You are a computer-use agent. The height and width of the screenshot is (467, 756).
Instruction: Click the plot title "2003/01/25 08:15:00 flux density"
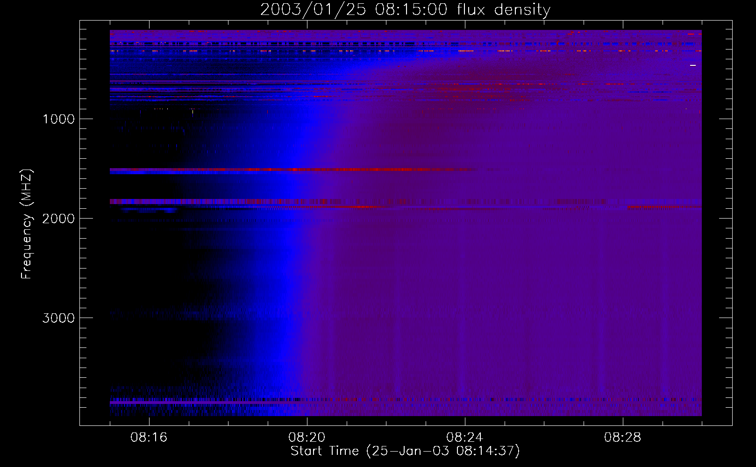click(405, 10)
